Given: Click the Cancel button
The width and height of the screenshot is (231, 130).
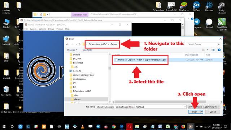Looking at the screenshot, I should click(213, 112).
